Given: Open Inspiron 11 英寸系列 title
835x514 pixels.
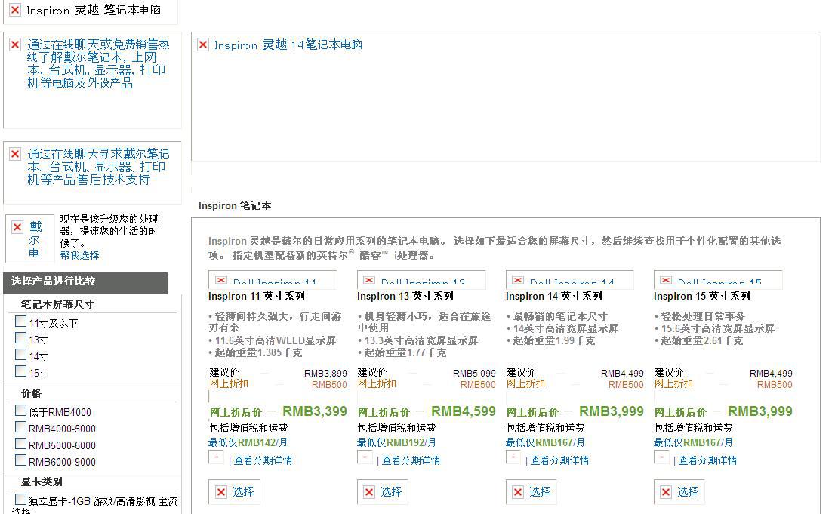Looking at the screenshot, I should [256, 296].
